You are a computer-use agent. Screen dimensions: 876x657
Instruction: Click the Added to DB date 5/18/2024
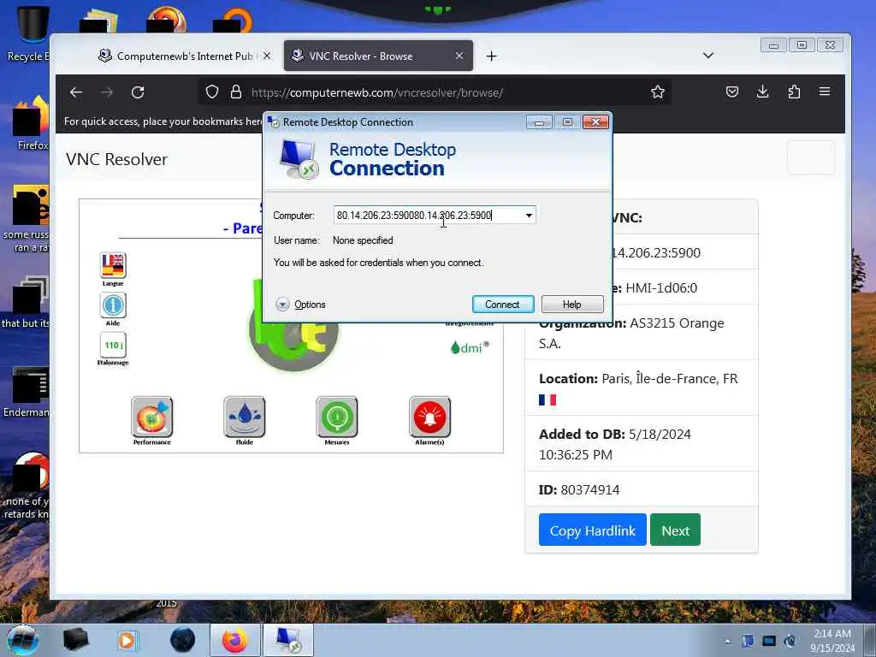pos(660,435)
